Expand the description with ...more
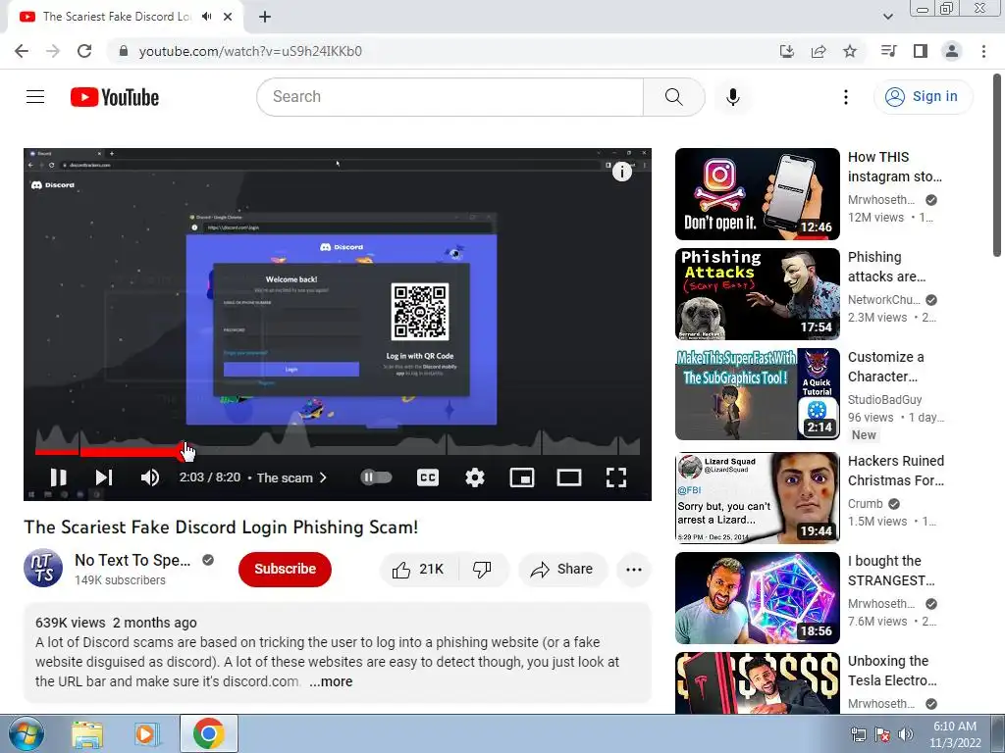This screenshot has width=1005, height=753. pyautogui.click(x=331, y=681)
